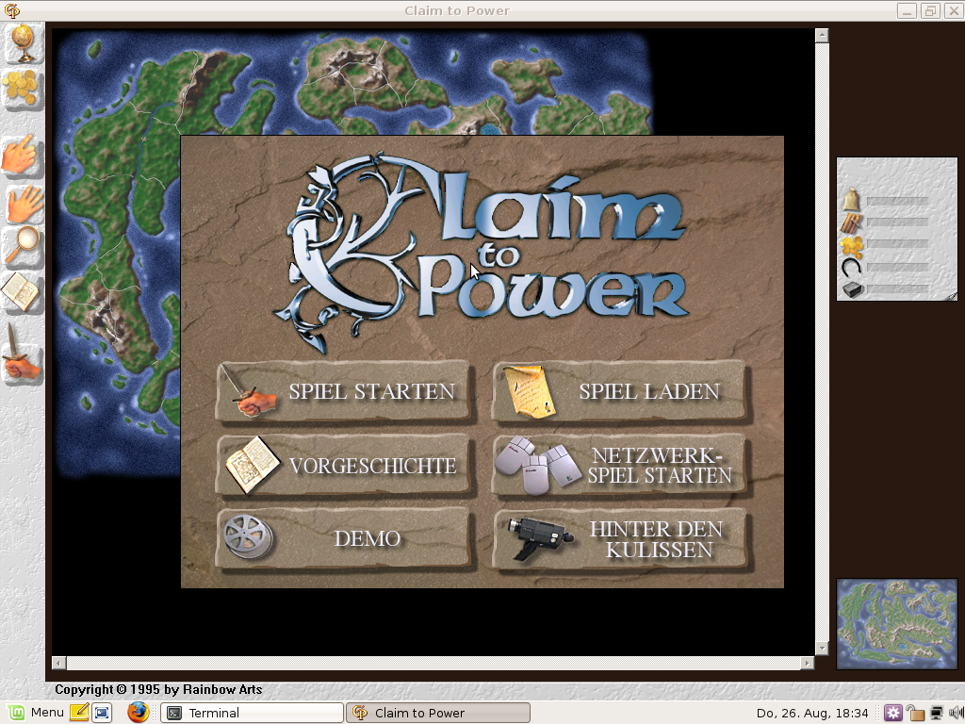This screenshot has height=724, width=965.
Task: Play the Demo
Action: tap(343, 539)
